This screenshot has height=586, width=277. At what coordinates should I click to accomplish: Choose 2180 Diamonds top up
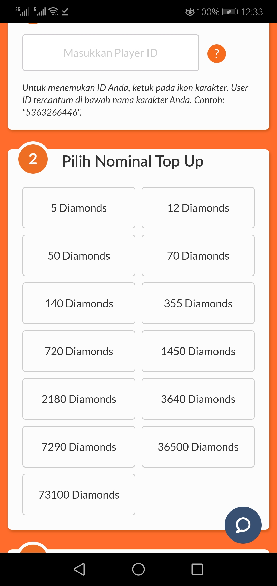[79, 399]
